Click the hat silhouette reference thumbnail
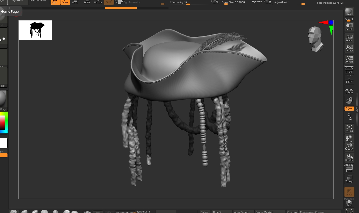Screen dimensions: 359x213 [35, 30]
